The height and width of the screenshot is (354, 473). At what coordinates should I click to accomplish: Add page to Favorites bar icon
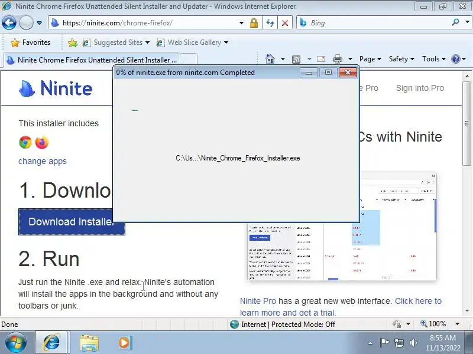click(72, 42)
